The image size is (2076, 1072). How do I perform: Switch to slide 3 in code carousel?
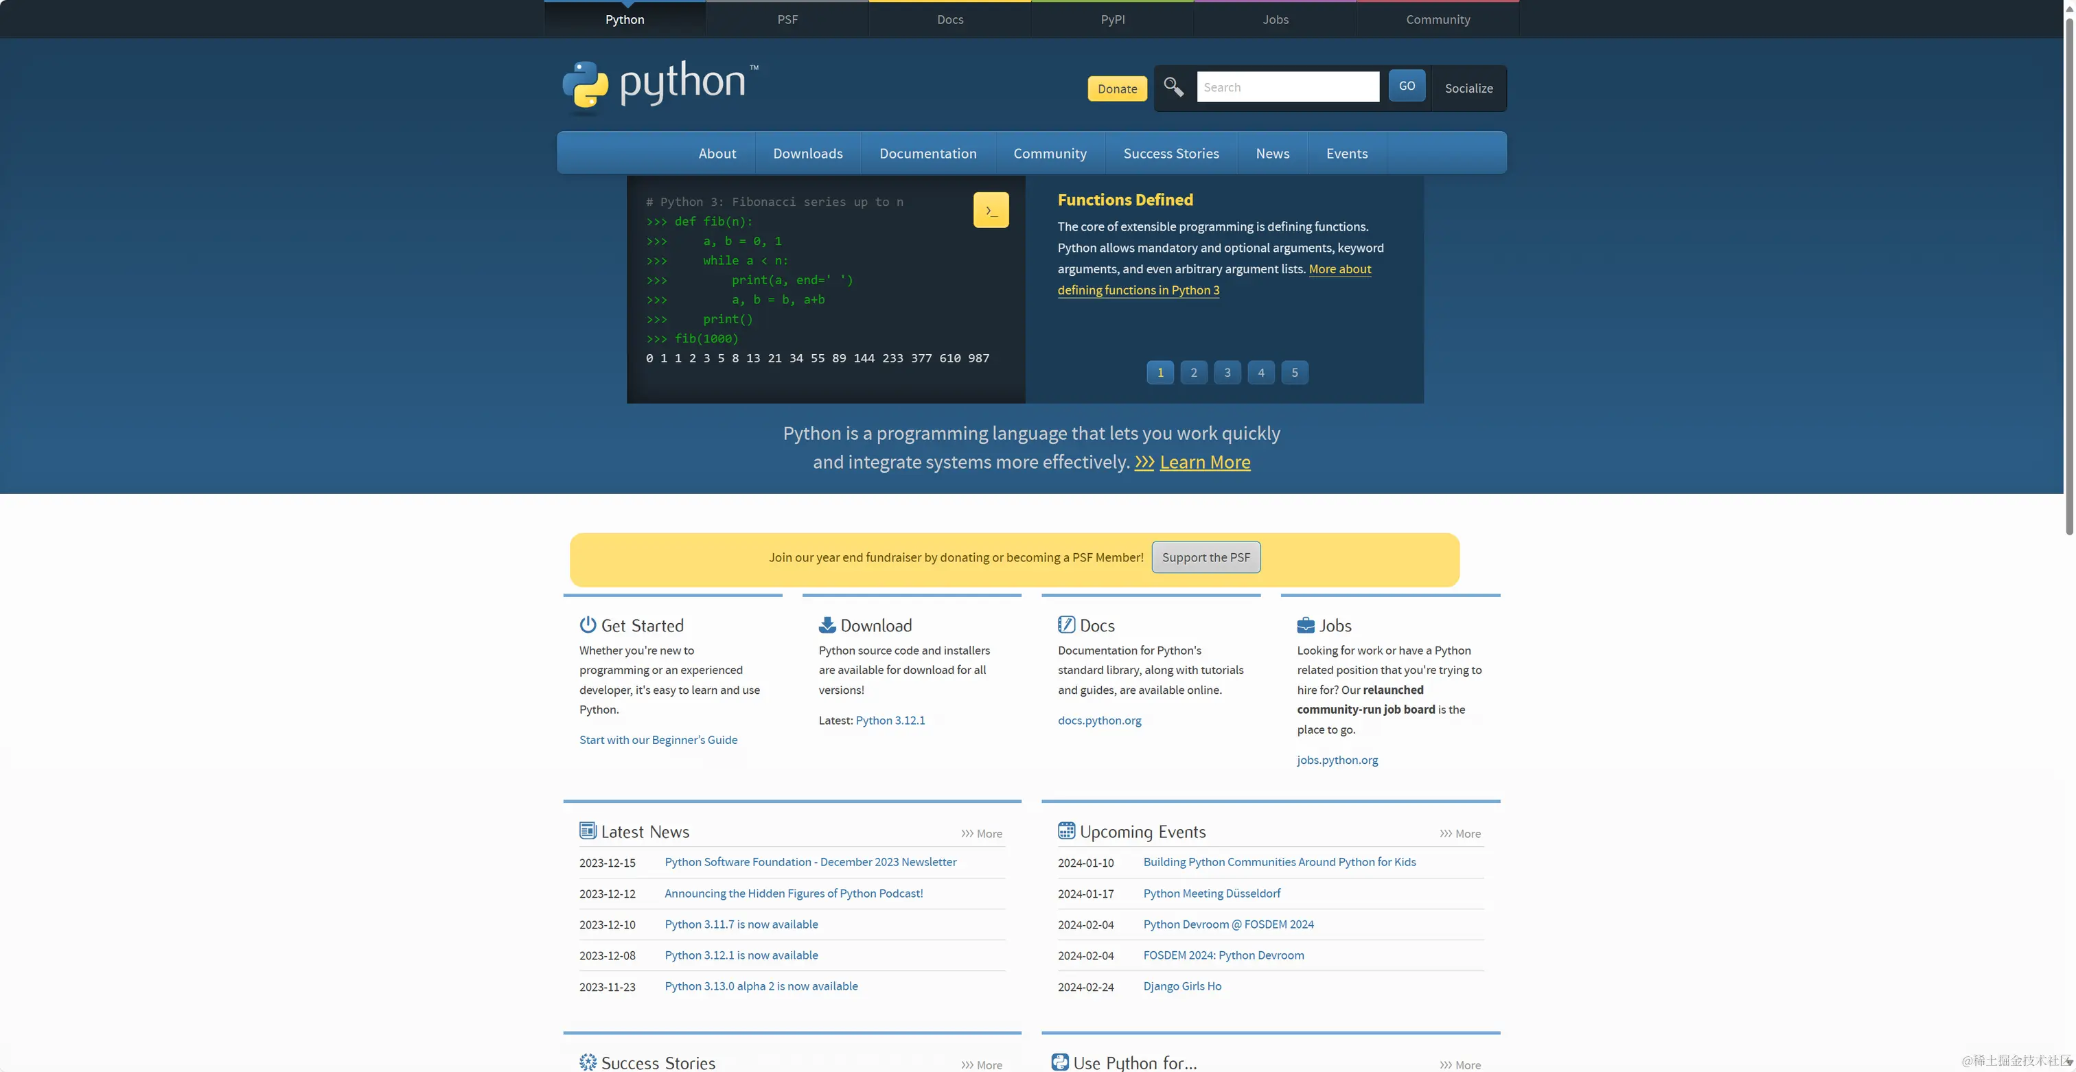(x=1227, y=372)
